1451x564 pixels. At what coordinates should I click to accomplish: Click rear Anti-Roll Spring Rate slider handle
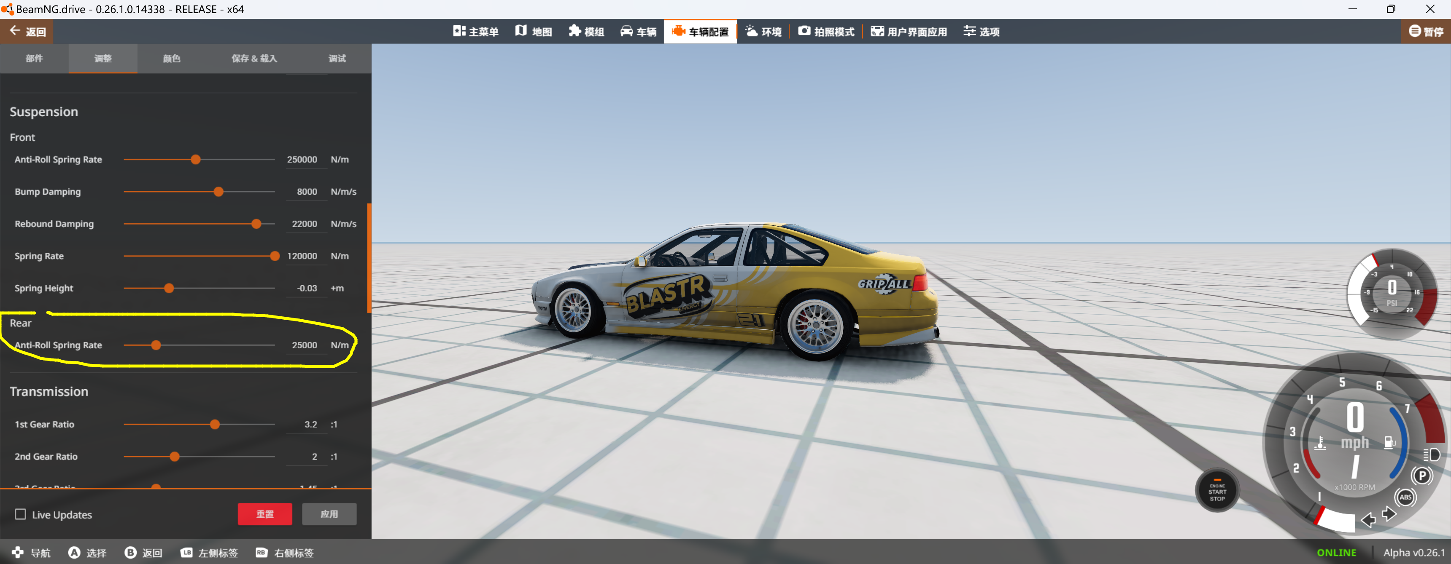(x=156, y=345)
